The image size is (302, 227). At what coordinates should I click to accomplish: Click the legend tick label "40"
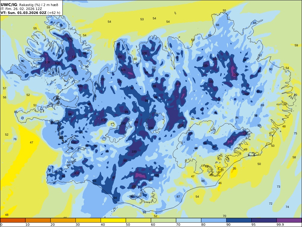click(x=103, y=225)
